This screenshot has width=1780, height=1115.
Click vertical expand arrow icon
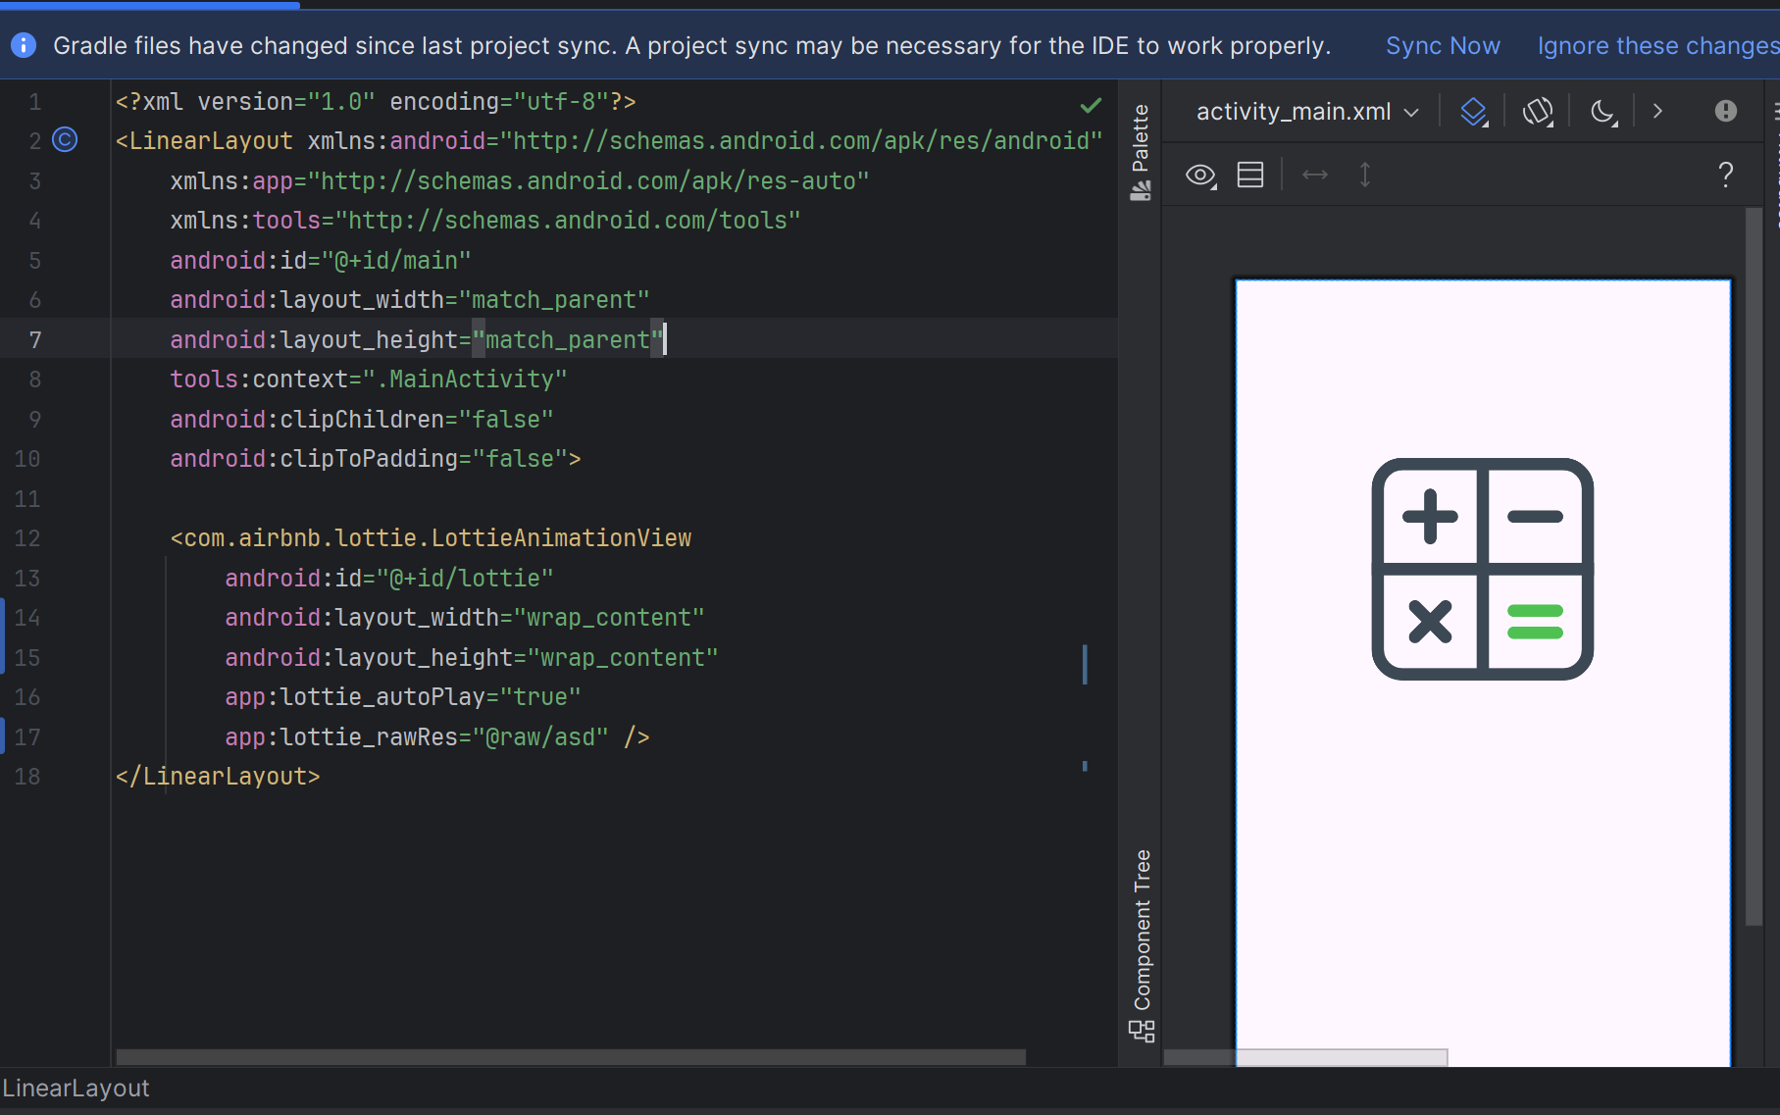tap(1364, 175)
